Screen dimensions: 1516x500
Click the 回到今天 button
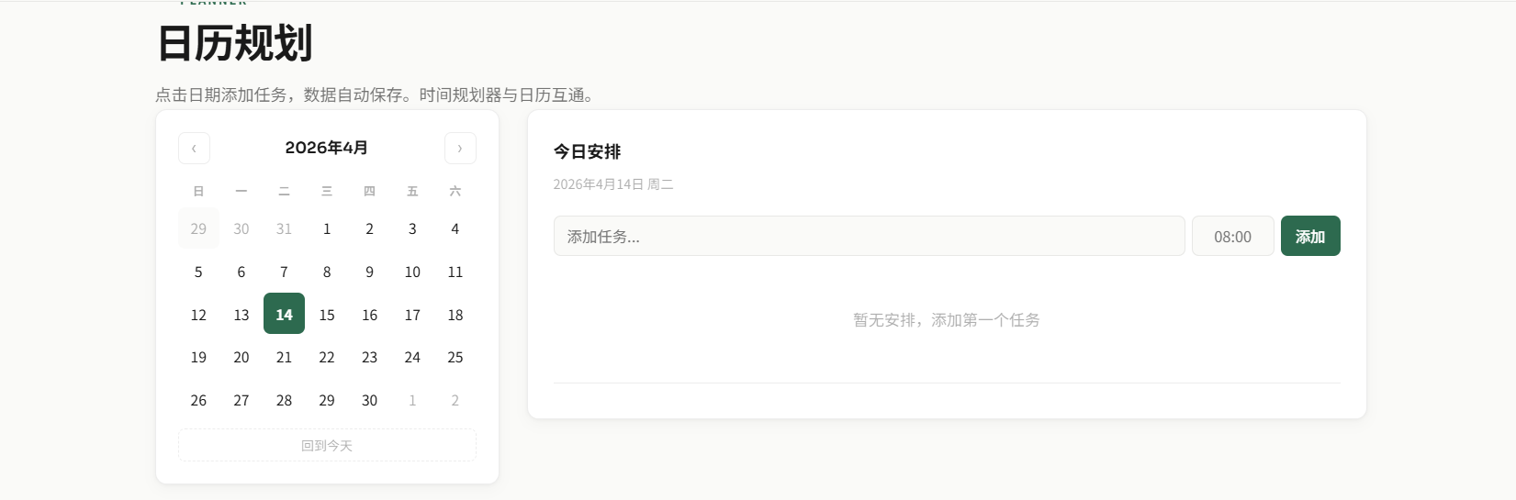pos(327,445)
